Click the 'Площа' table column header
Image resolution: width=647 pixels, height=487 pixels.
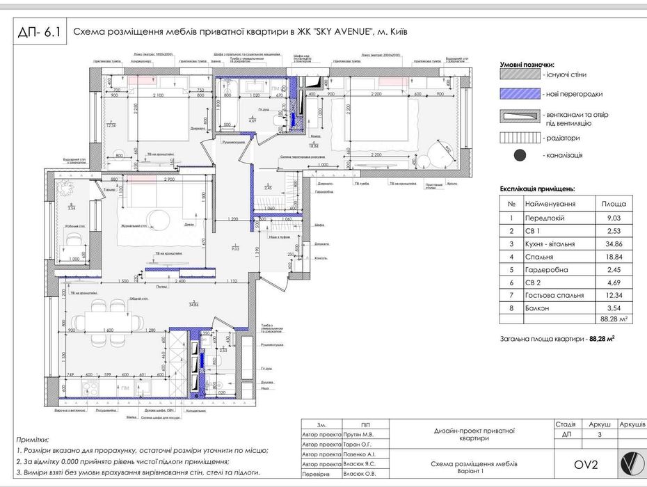click(x=614, y=204)
